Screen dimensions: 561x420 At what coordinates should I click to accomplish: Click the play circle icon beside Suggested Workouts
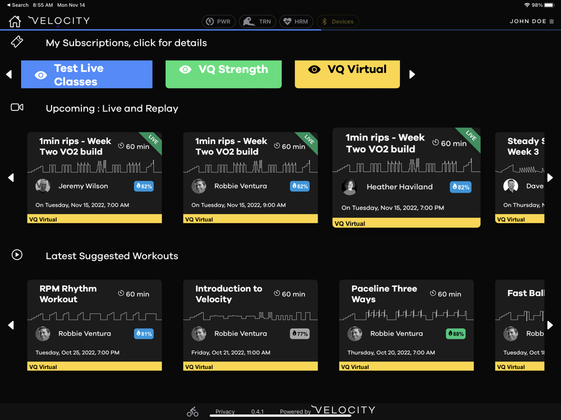(17, 255)
